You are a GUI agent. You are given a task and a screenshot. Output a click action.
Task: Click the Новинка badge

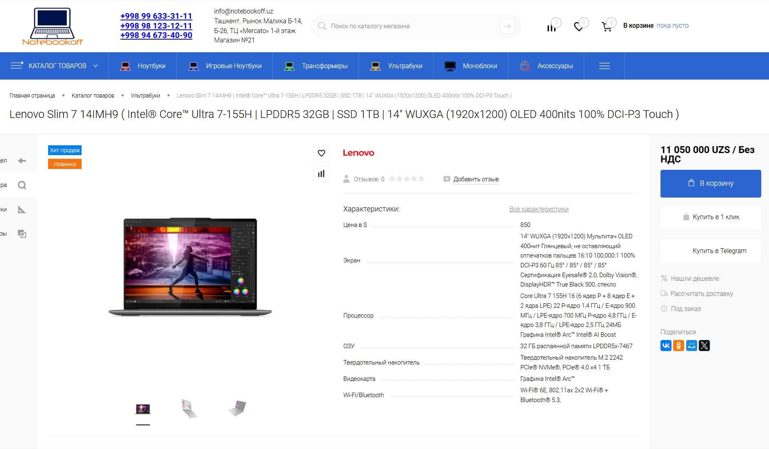[x=65, y=164]
